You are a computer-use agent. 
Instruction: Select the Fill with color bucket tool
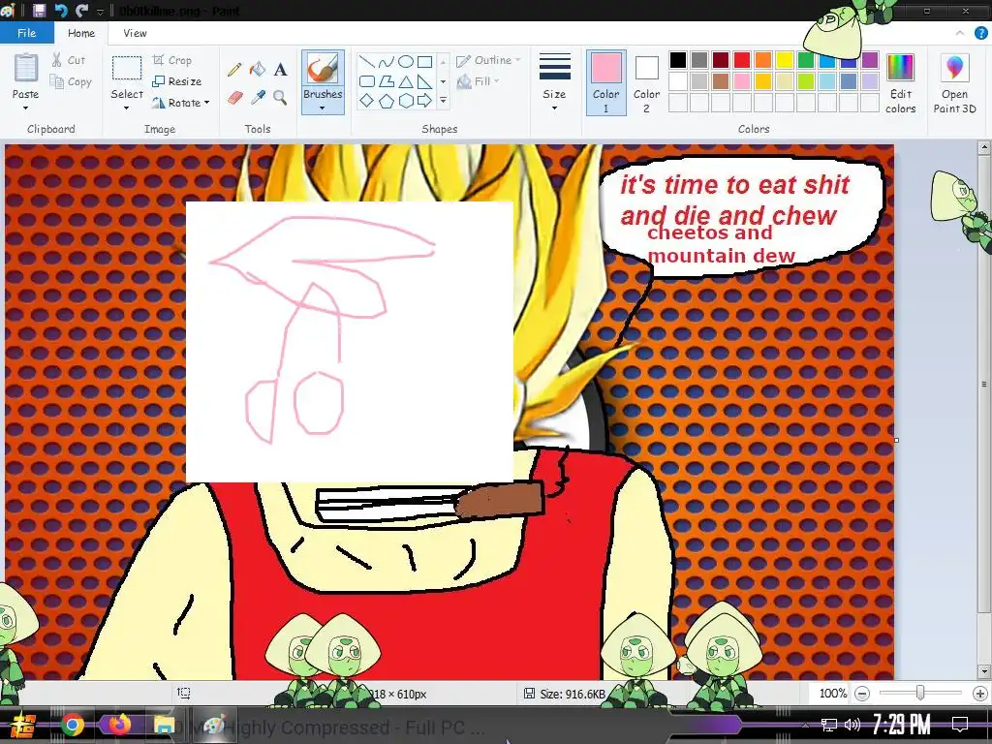point(258,69)
